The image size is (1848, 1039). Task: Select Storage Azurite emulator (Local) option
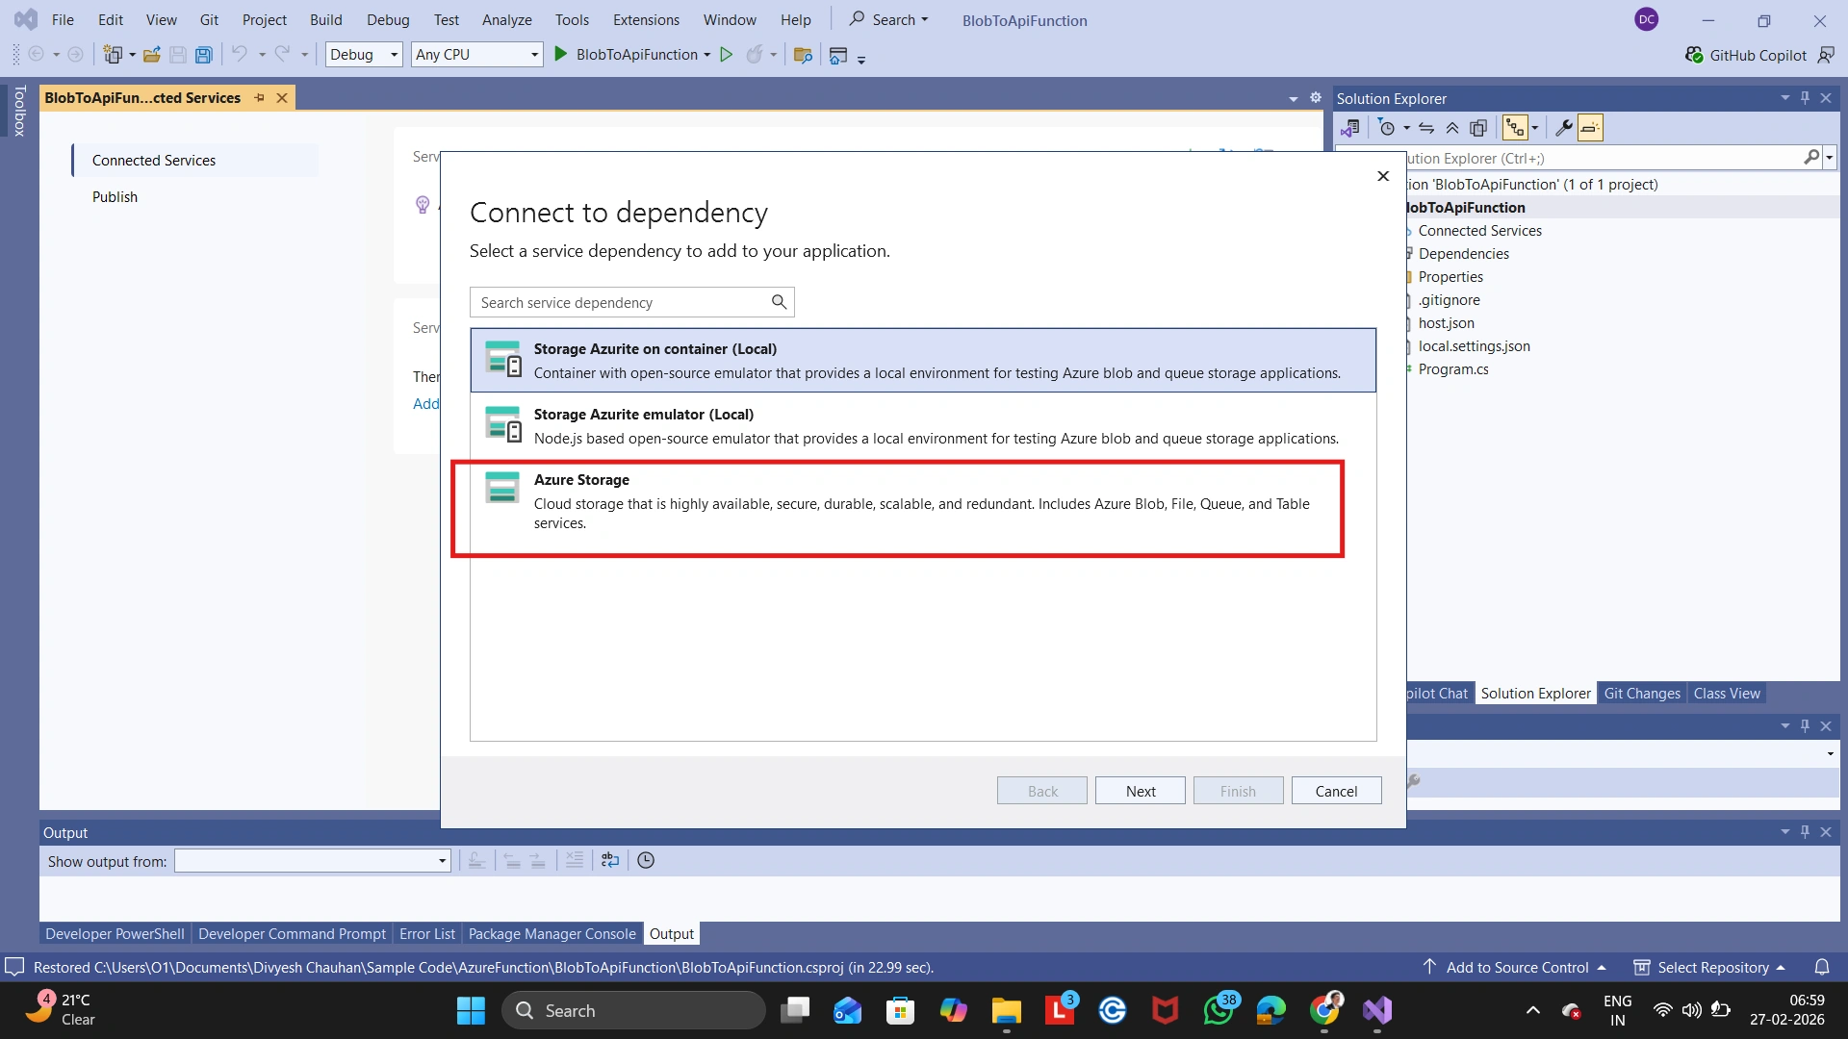click(x=923, y=425)
